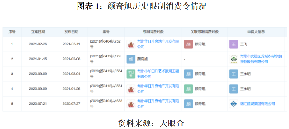Click the 发布日期 column header
Screen dimensions: 289x129
(71, 32)
